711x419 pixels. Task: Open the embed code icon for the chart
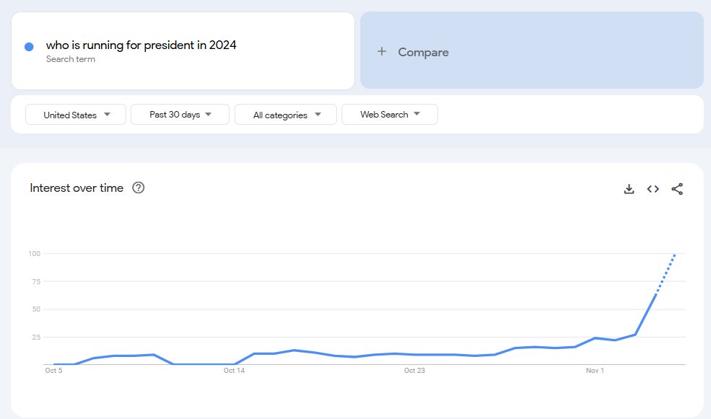[653, 189]
